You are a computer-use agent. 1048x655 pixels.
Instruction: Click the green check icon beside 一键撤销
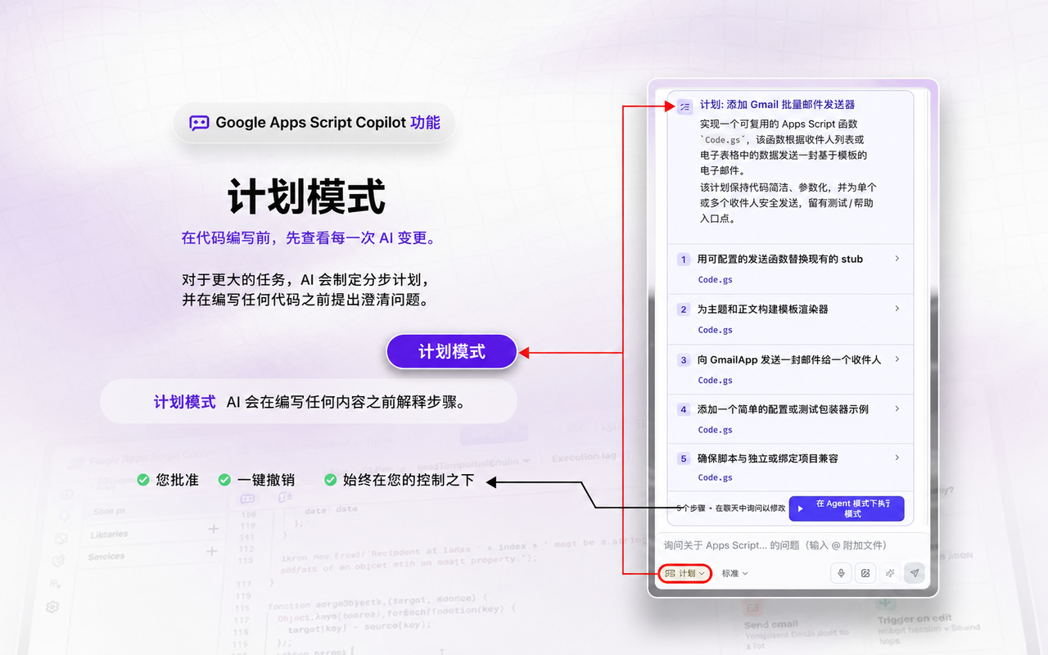(224, 480)
